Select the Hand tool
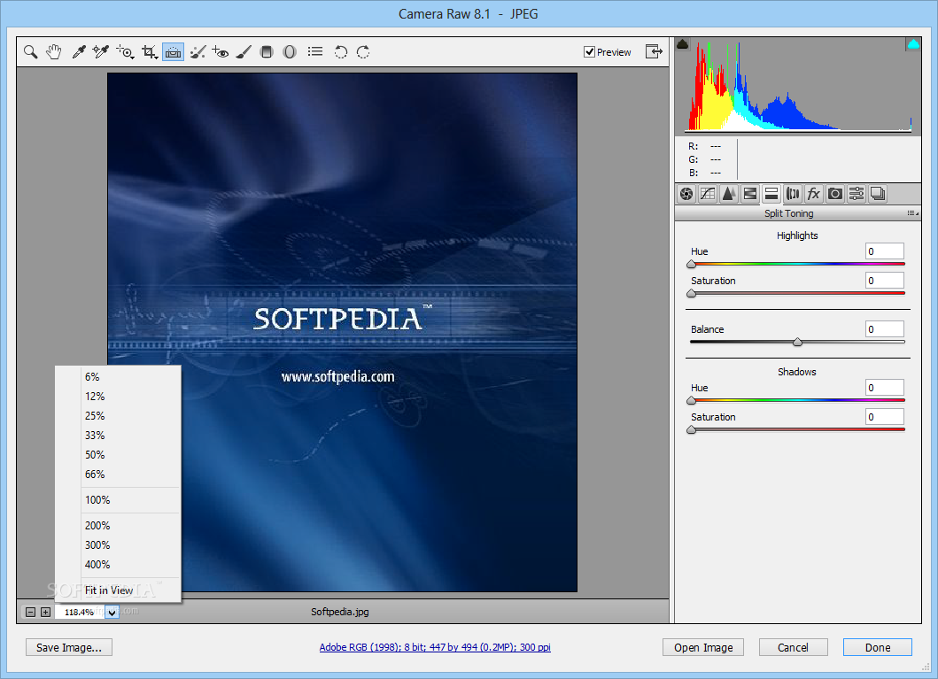938x679 pixels. (x=54, y=52)
